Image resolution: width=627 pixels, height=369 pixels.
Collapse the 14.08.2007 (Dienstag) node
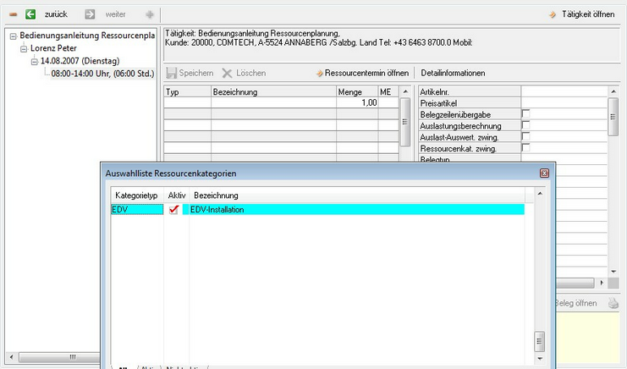pyautogui.click(x=35, y=62)
